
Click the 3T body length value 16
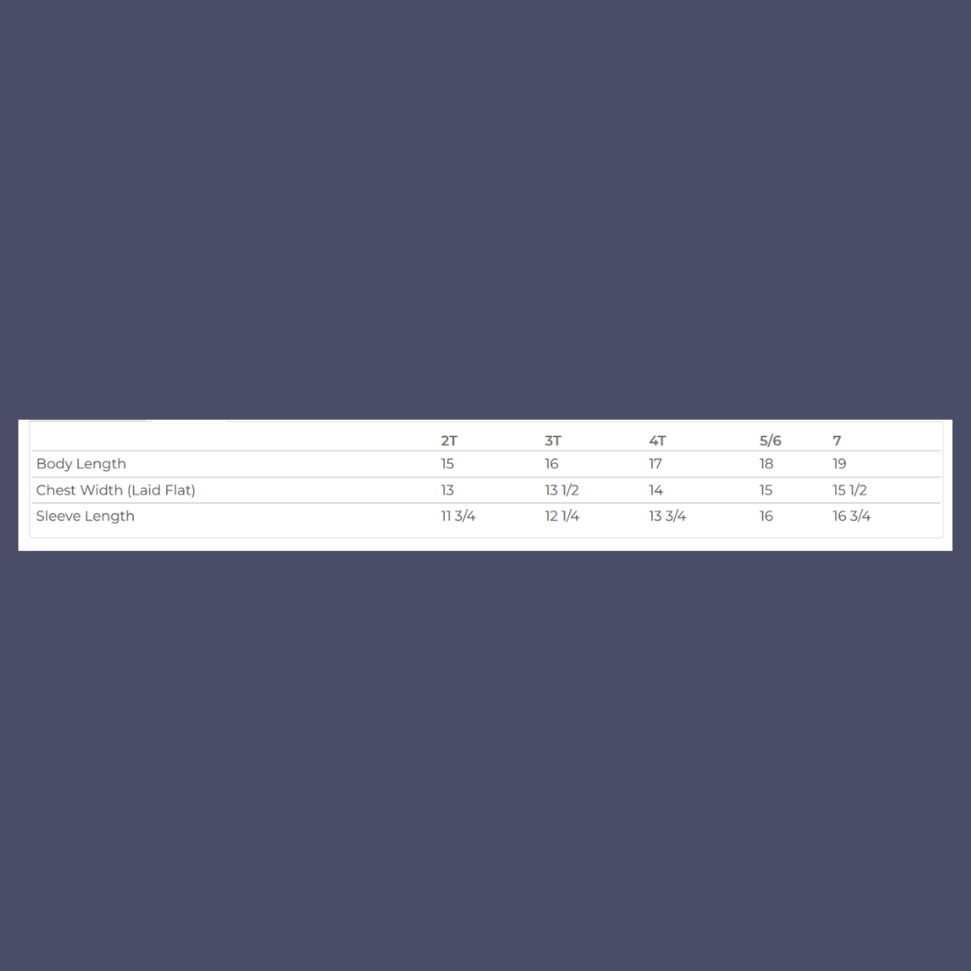[x=551, y=464]
